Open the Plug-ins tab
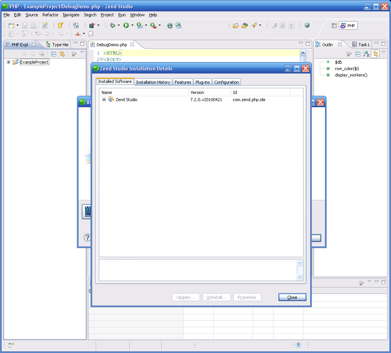The image size is (391, 353). (202, 82)
